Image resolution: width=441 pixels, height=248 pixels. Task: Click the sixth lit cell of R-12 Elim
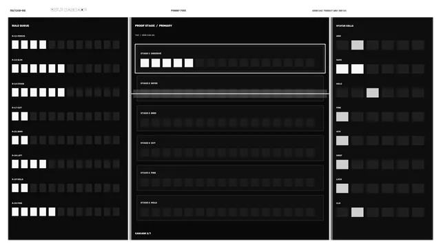(61, 68)
